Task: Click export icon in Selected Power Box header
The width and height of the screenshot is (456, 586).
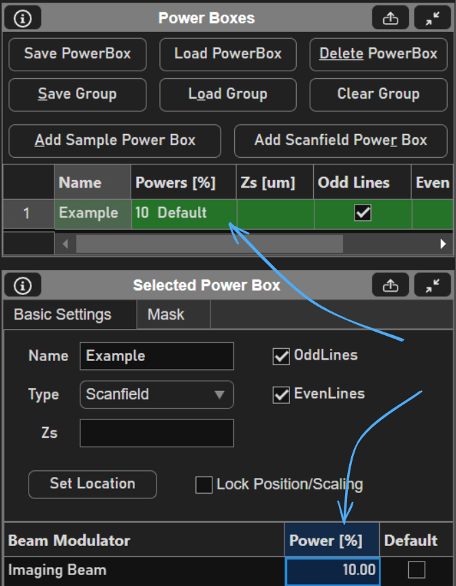Action: coord(391,286)
